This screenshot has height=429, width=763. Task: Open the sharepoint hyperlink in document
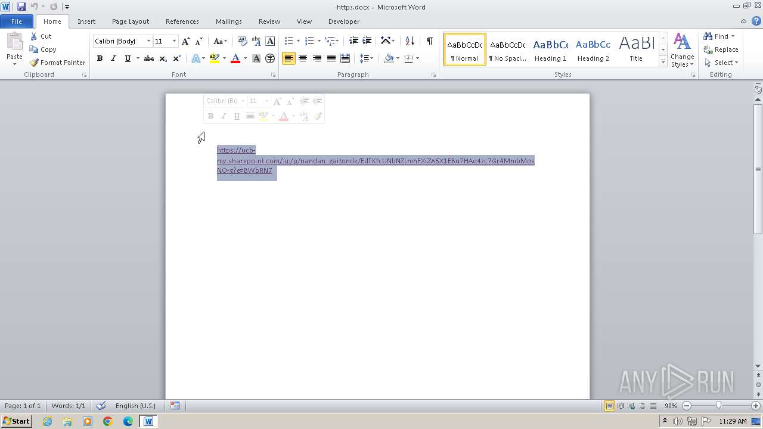point(376,161)
